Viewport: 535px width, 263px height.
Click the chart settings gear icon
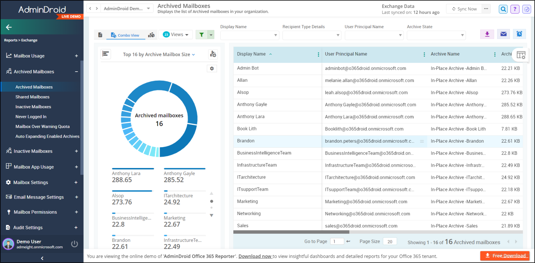(x=212, y=69)
